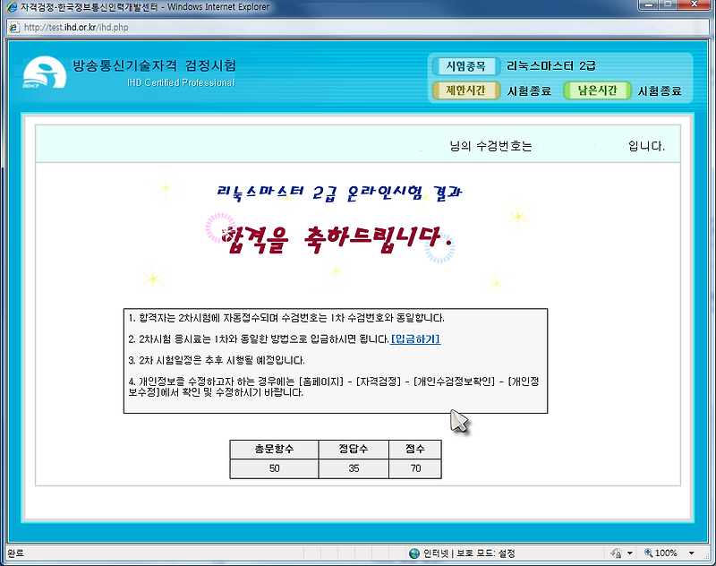Click the zoom magnifier icon at 100%
The image size is (716, 566).
point(648,553)
